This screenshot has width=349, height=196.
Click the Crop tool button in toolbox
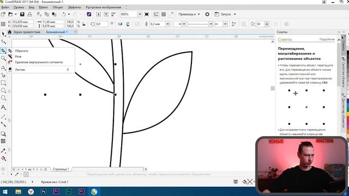(x=3, y=51)
